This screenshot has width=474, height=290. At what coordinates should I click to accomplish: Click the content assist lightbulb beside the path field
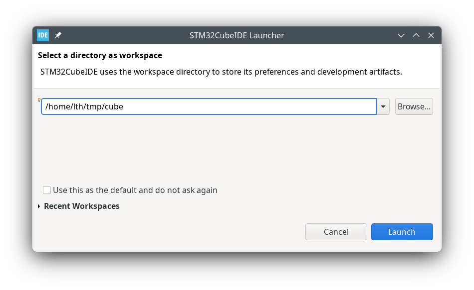click(x=39, y=100)
